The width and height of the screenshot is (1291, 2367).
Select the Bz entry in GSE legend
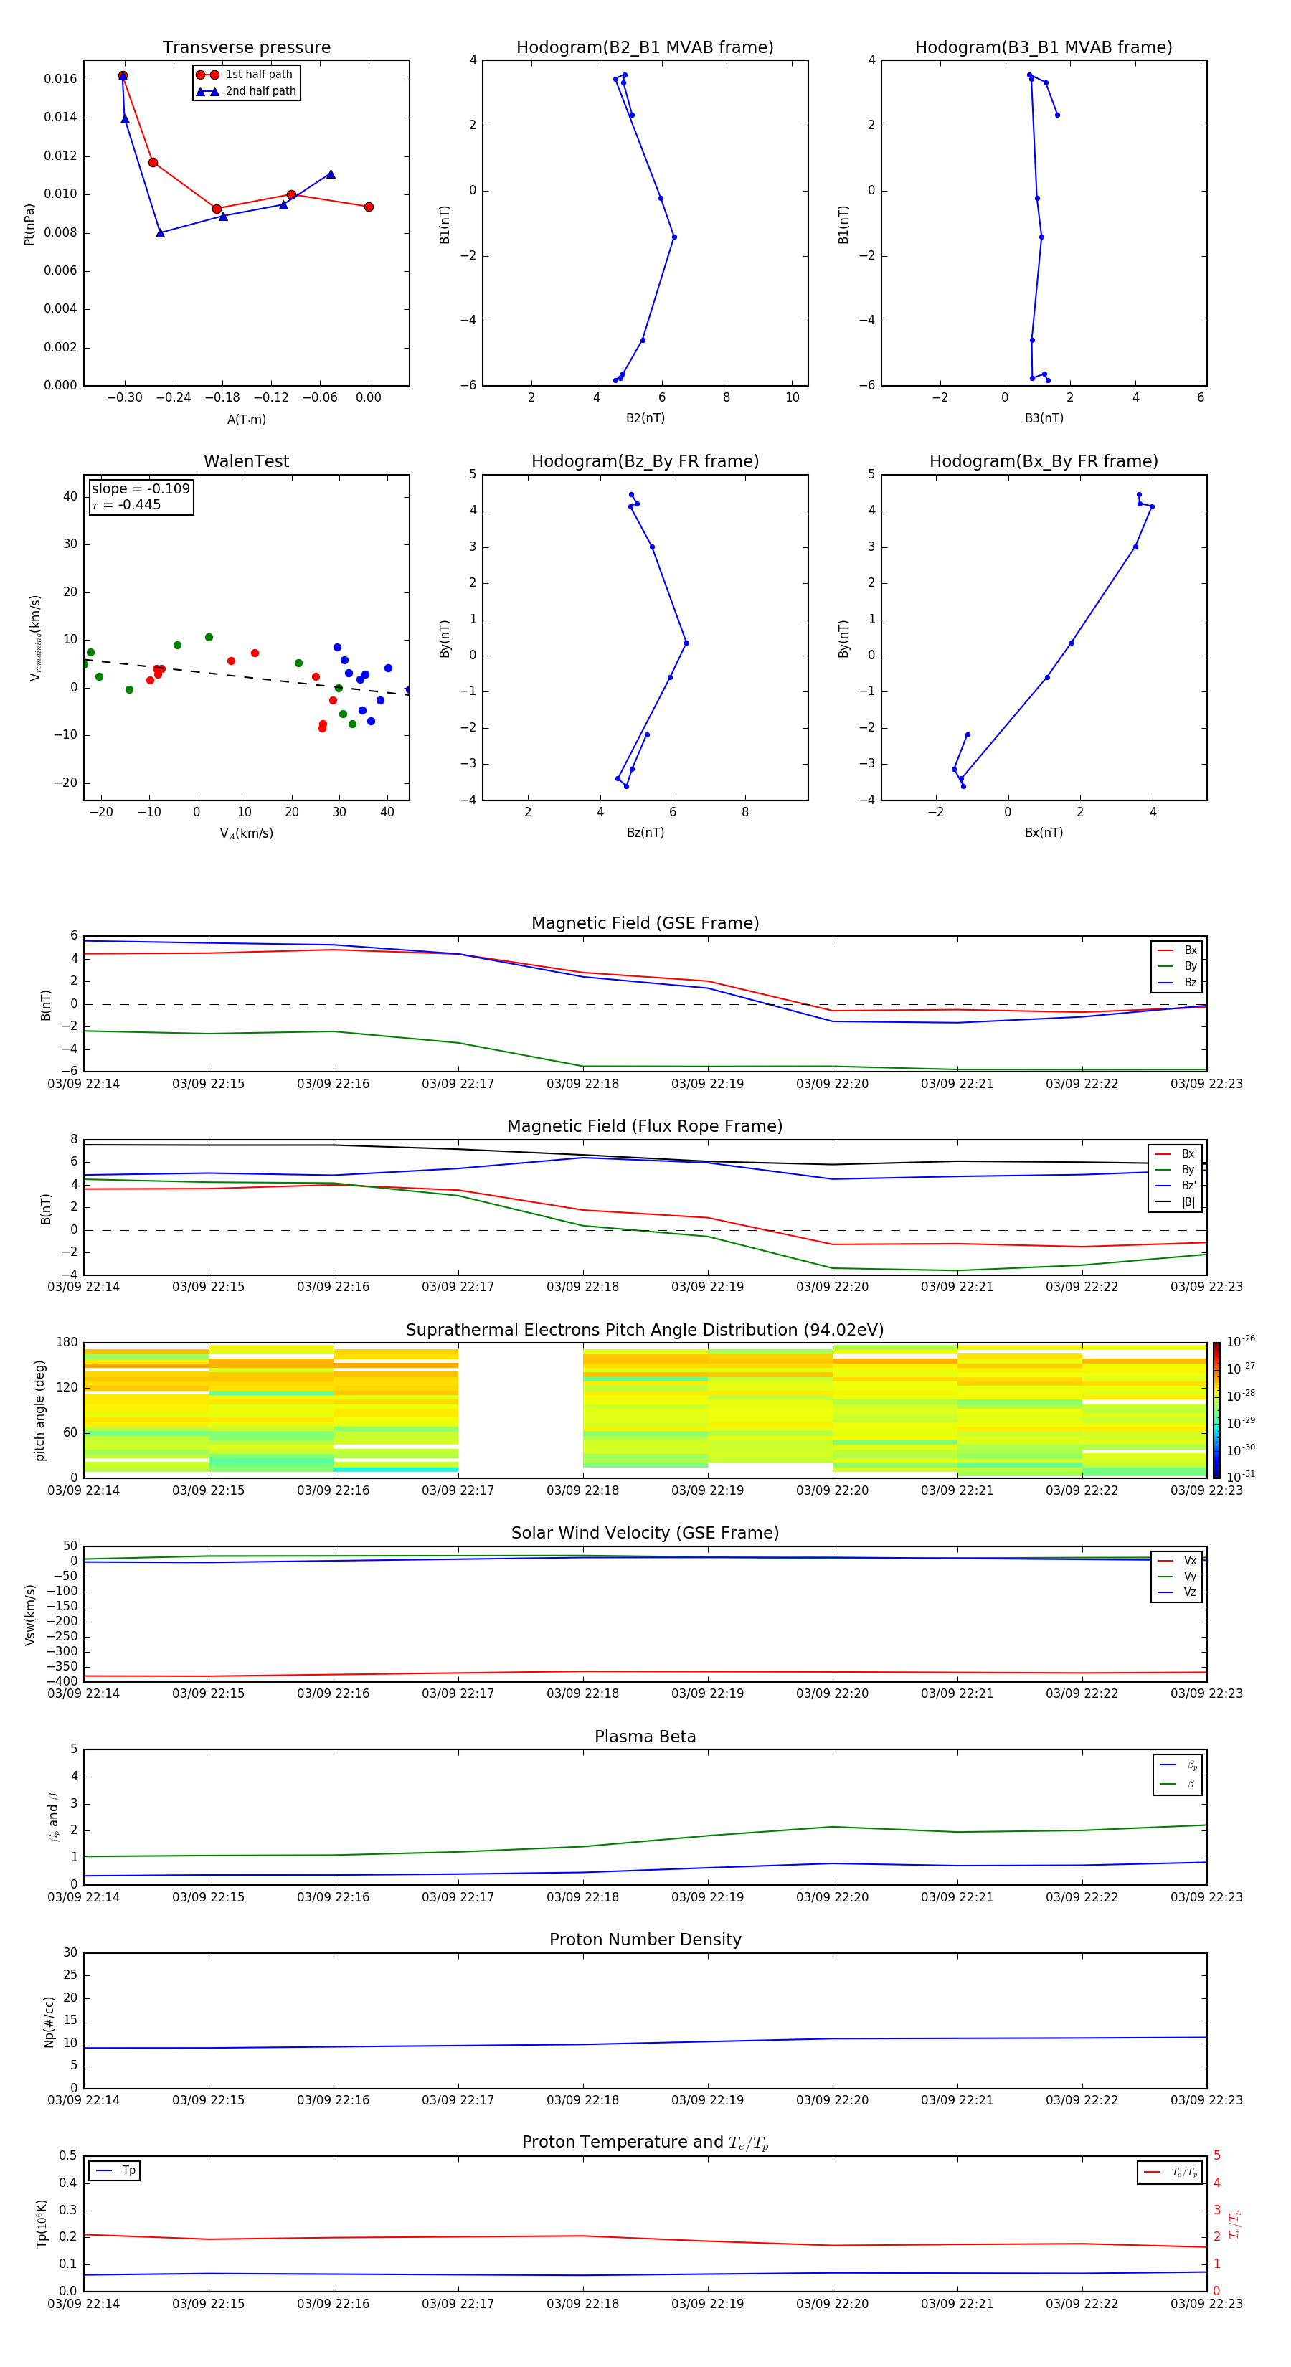click(x=1177, y=982)
